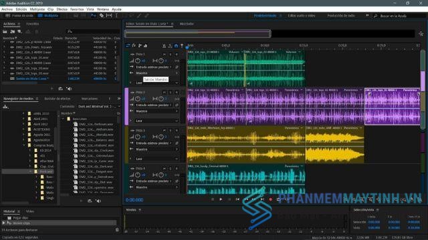The image size is (428, 240).
Task: Open the Pista 3 Leer automation dropdown
Action: [157, 159]
